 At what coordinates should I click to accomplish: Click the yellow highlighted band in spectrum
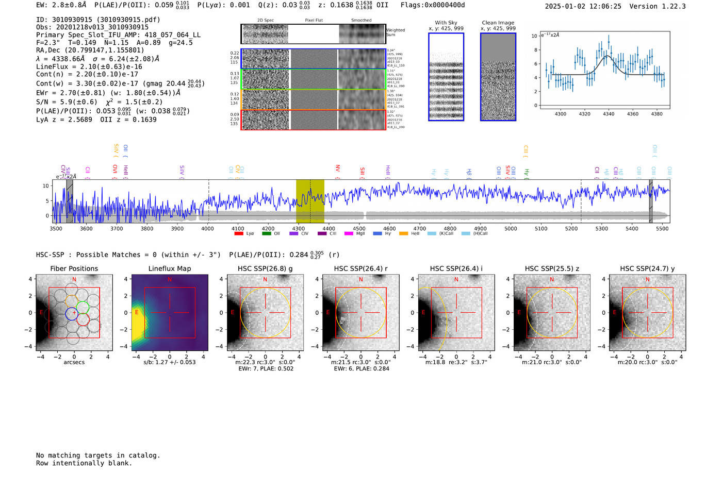coord(310,201)
